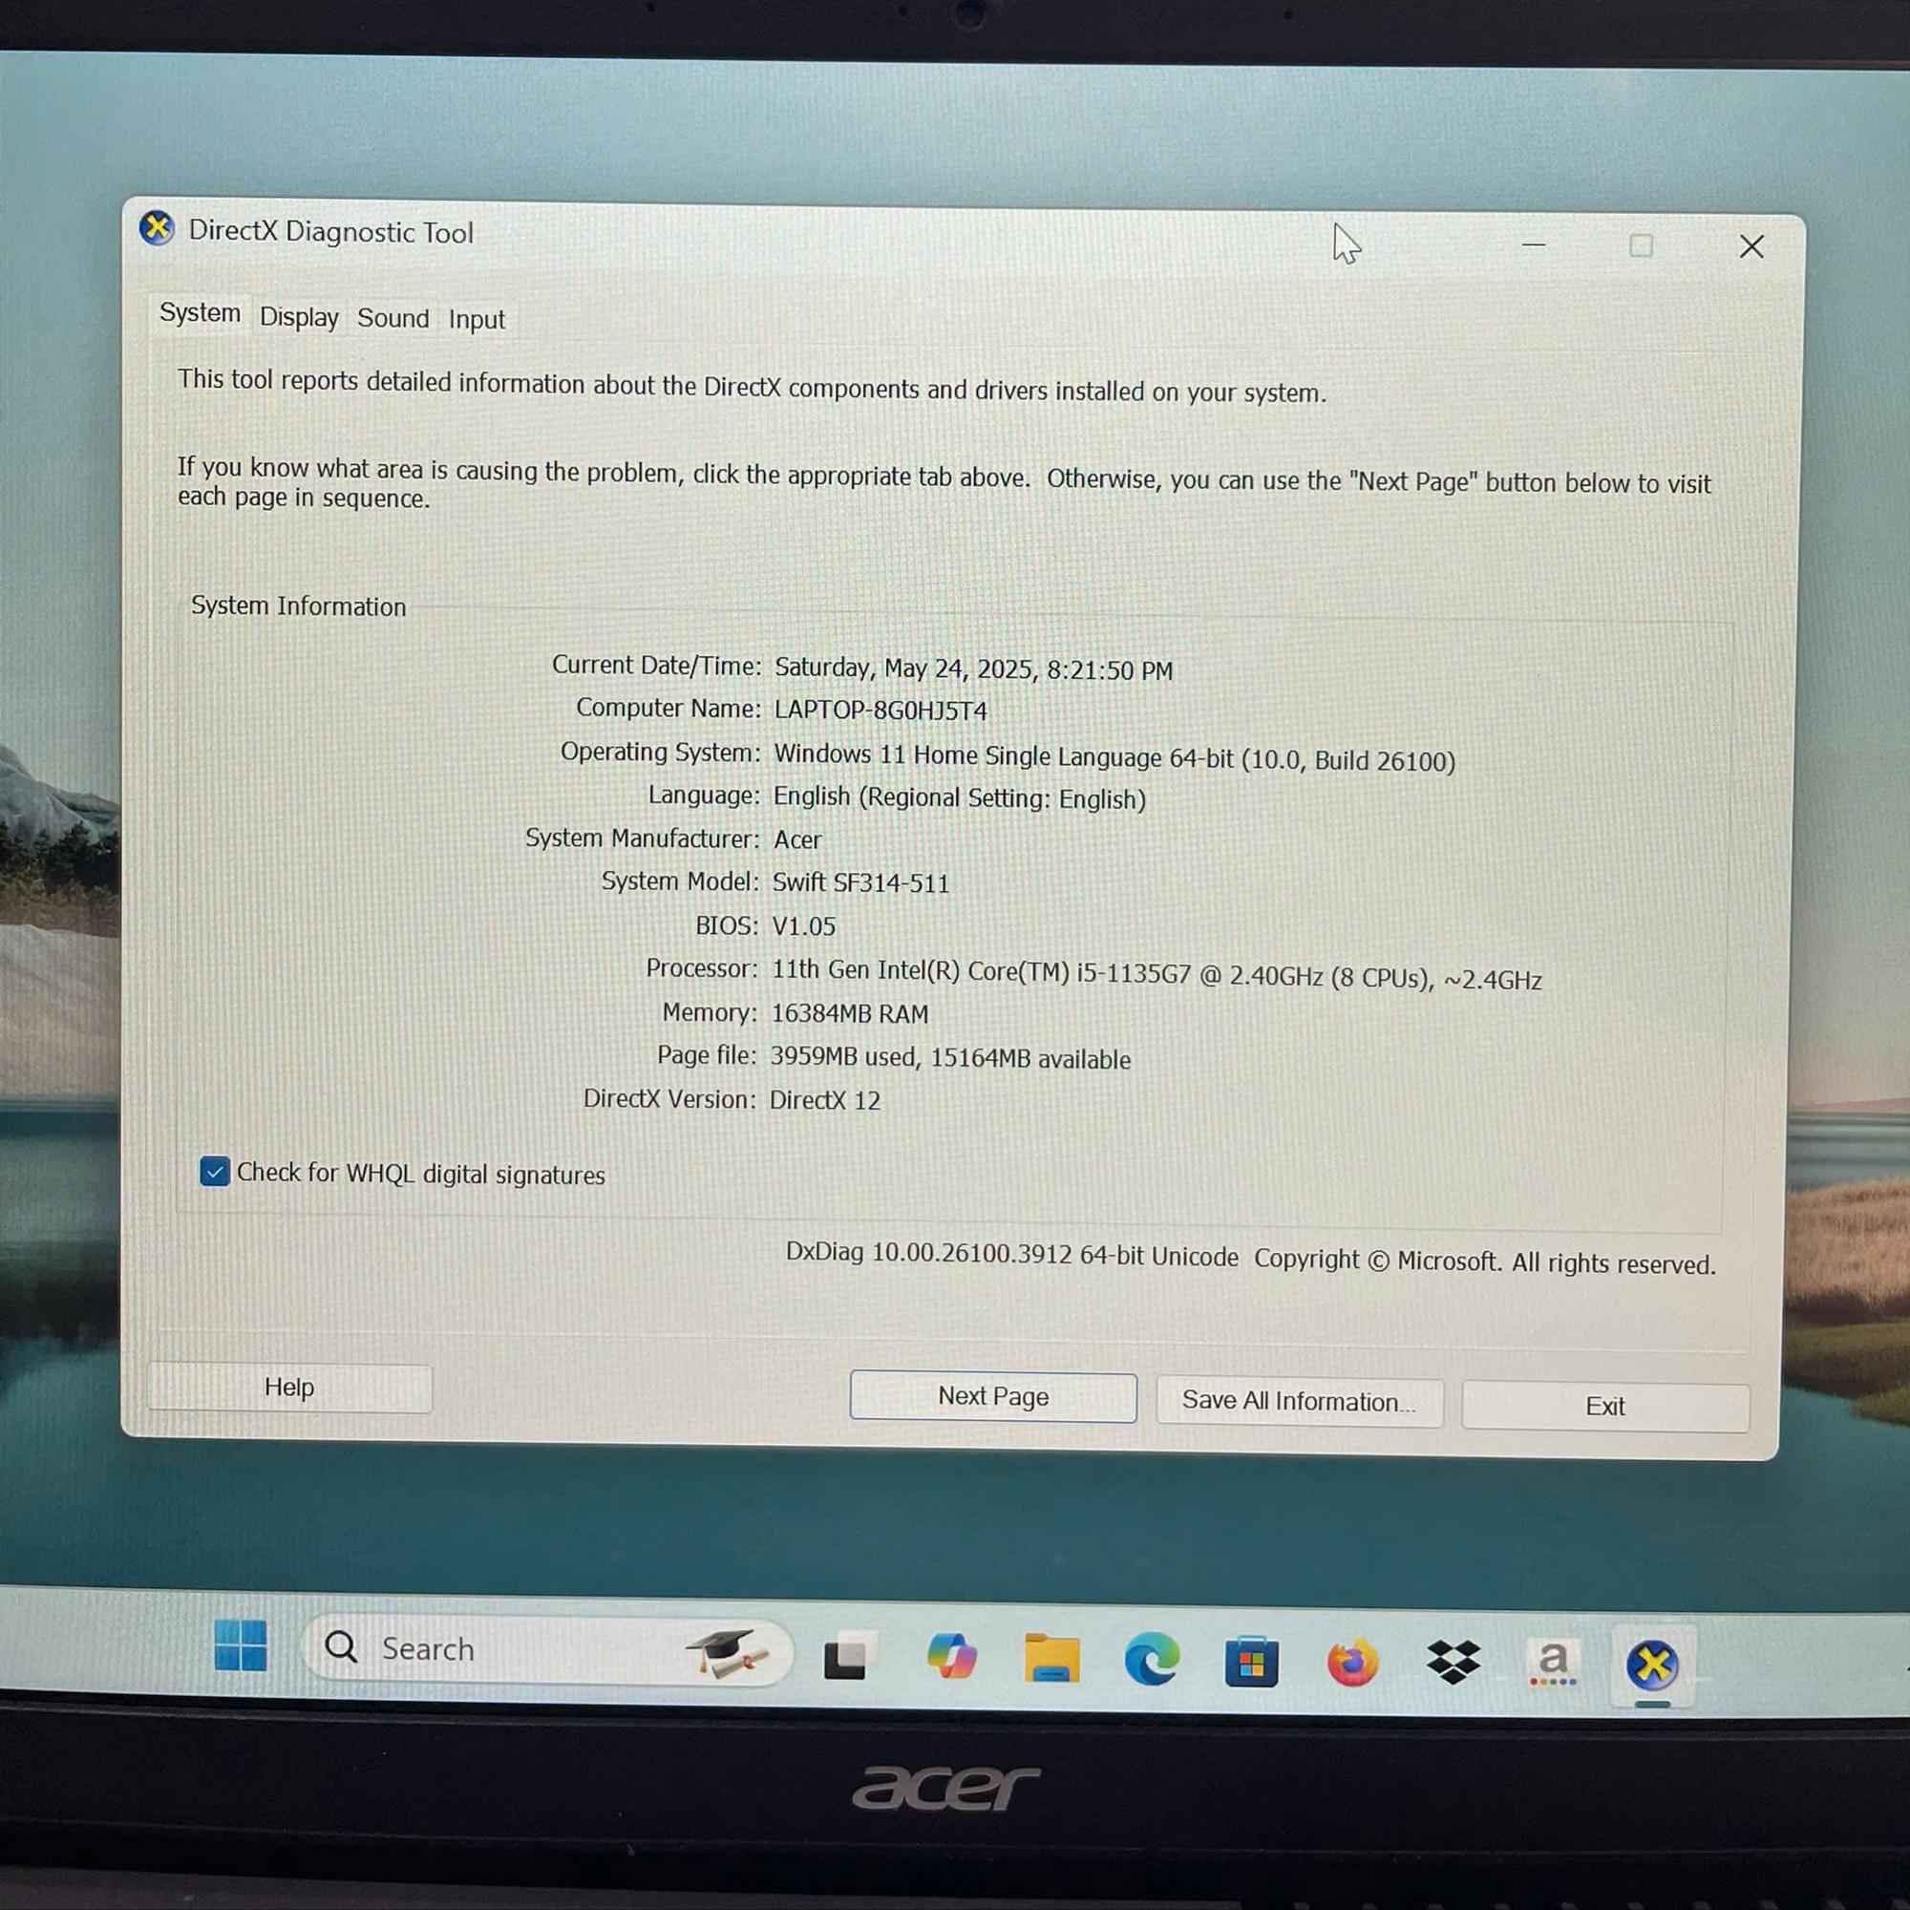Click the Exit button

pos(1605,1406)
